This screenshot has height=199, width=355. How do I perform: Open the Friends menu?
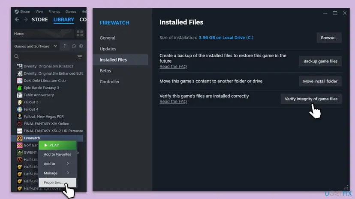[x=54, y=12]
